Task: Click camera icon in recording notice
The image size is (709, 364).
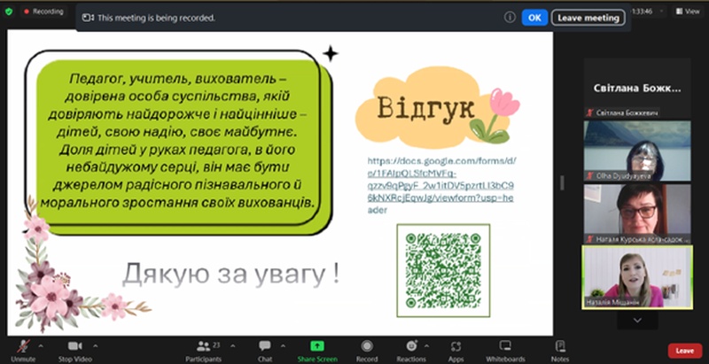Action: (x=88, y=18)
